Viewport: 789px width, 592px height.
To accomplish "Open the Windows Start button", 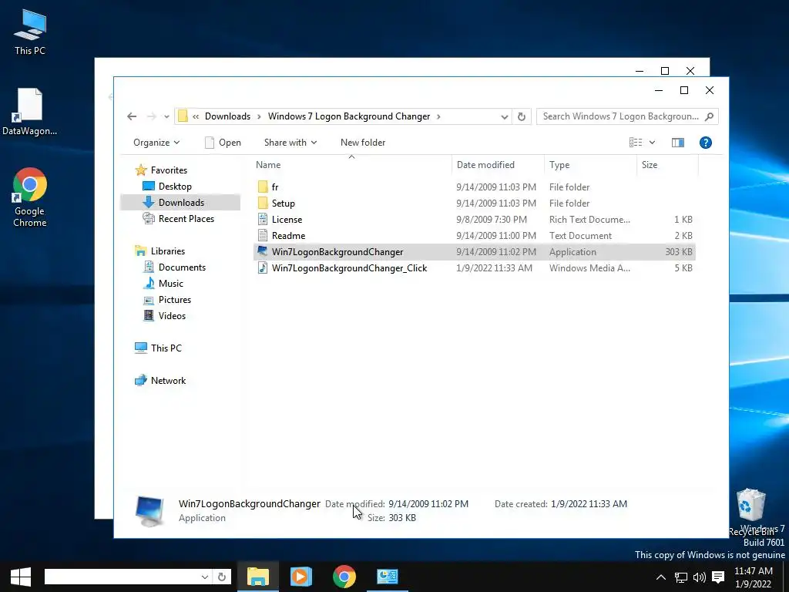I will (21, 577).
